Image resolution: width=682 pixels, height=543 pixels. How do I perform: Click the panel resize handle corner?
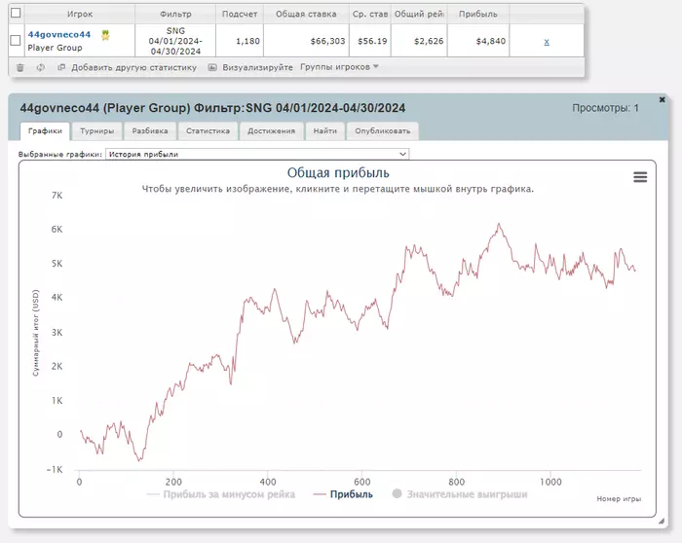coord(662,521)
